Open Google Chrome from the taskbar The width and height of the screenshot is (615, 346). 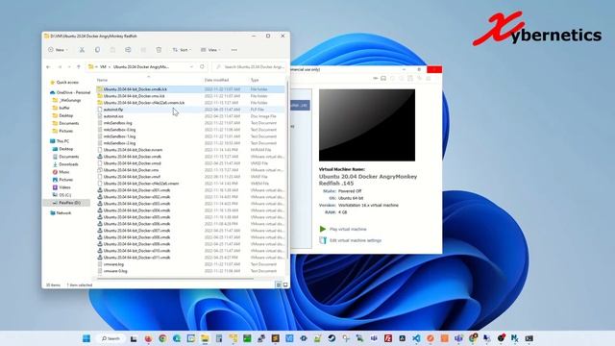pos(162,338)
